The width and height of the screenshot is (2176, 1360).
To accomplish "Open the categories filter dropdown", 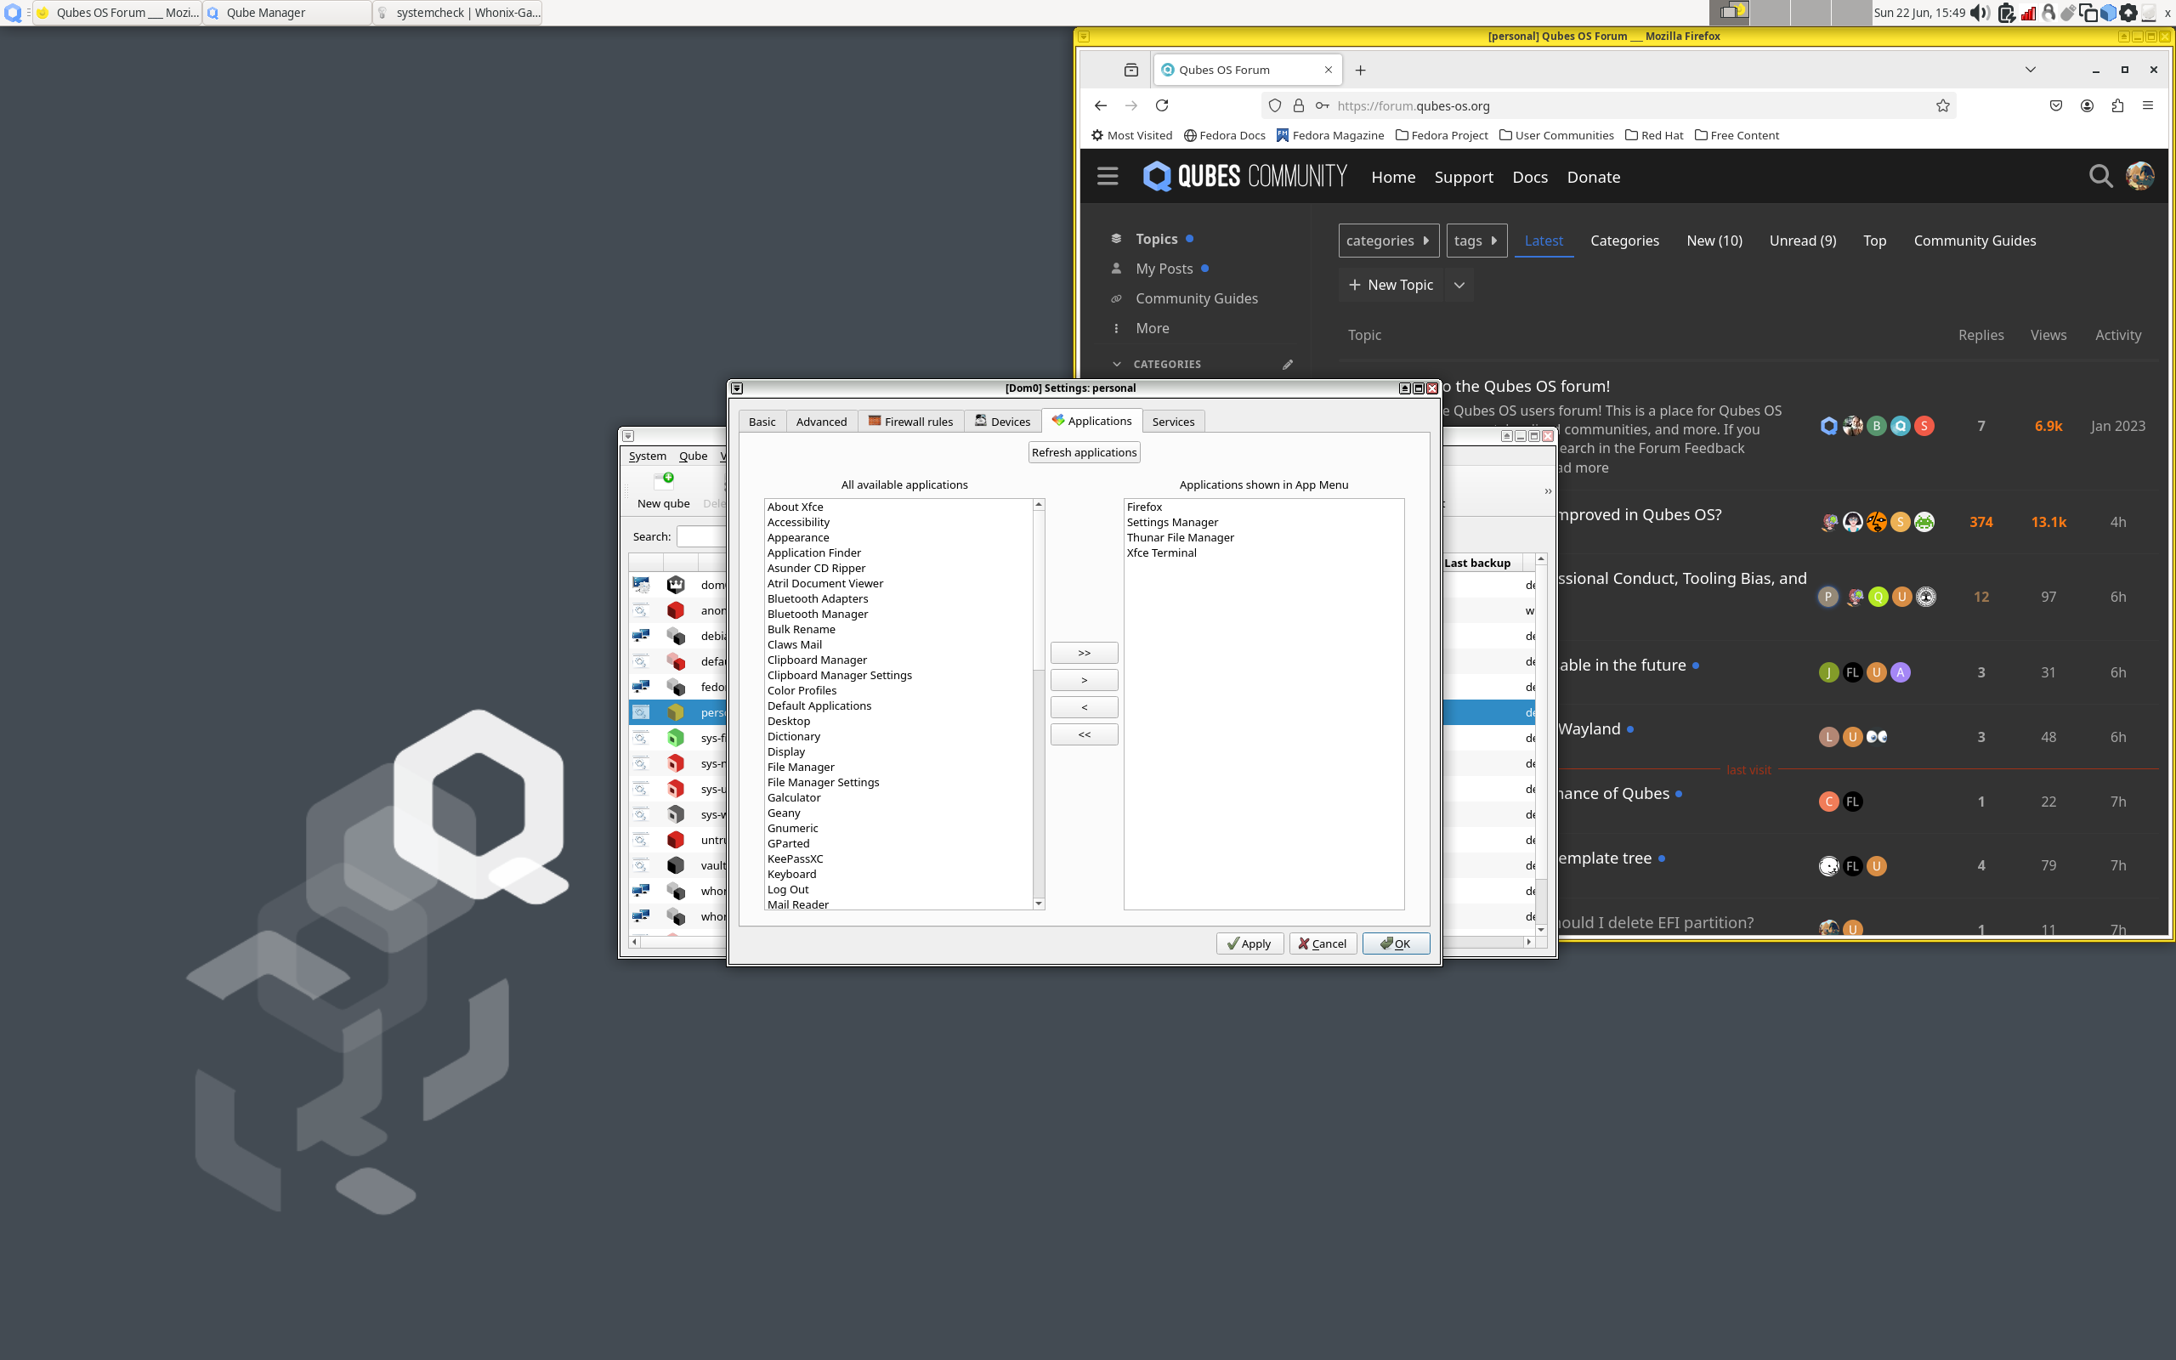I will pyautogui.click(x=1388, y=241).
